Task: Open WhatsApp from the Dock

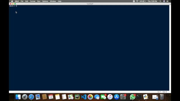Action: pos(132,97)
